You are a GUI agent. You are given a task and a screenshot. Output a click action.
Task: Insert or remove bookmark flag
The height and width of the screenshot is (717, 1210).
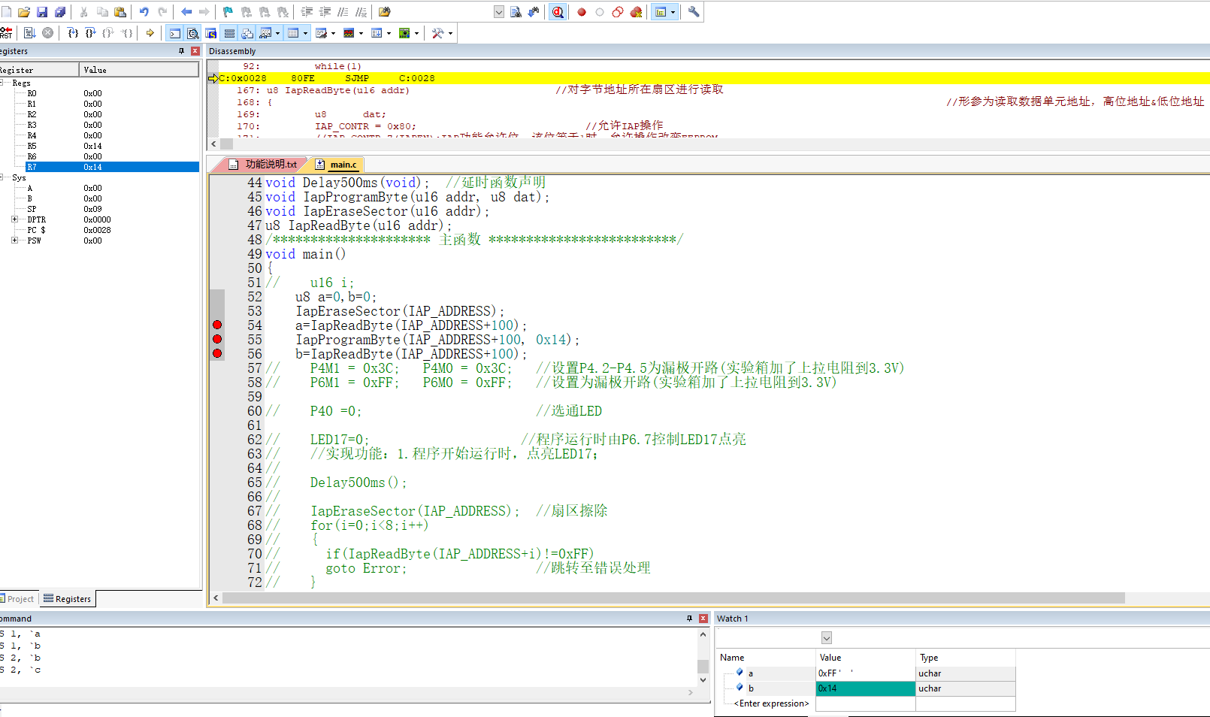click(x=228, y=12)
